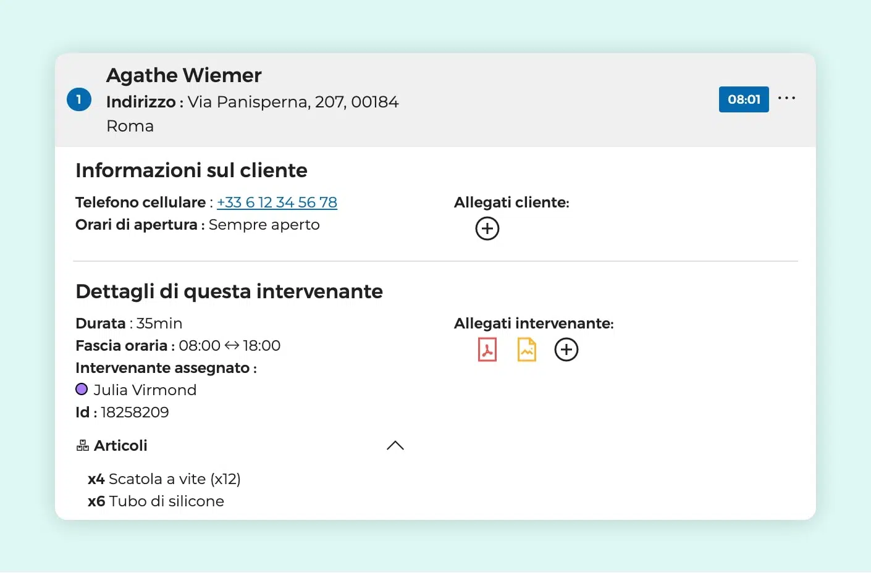
Task: Click the 08:01 time badge
Action: [743, 99]
